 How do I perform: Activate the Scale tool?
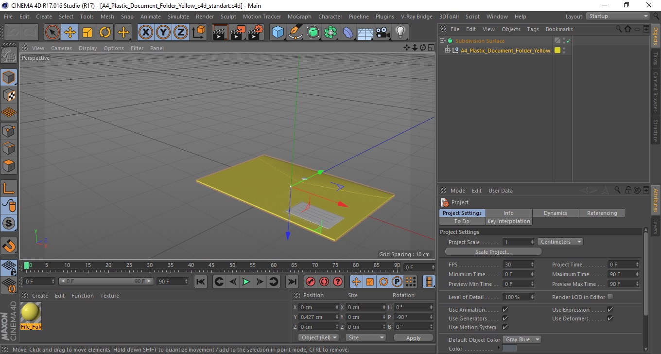pyautogui.click(x=87, y=33)
